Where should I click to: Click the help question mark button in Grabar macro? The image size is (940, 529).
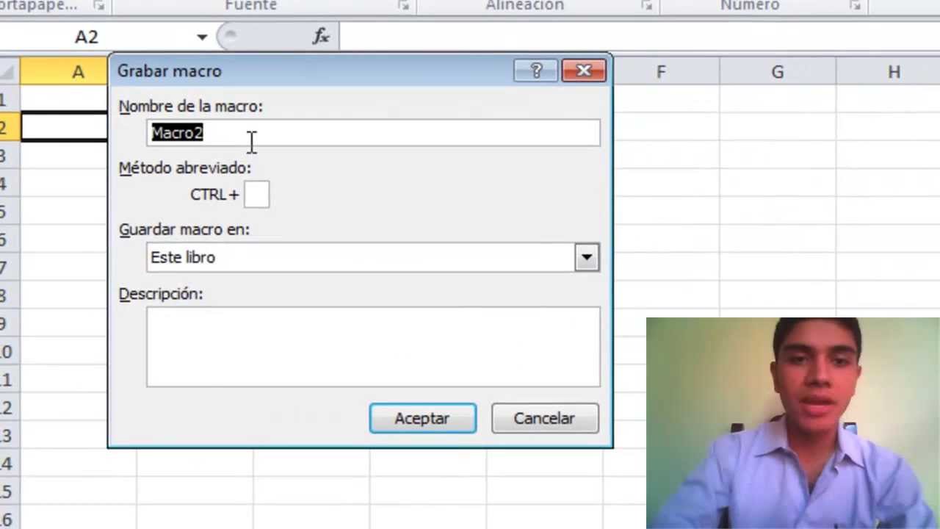pos(536,71)
